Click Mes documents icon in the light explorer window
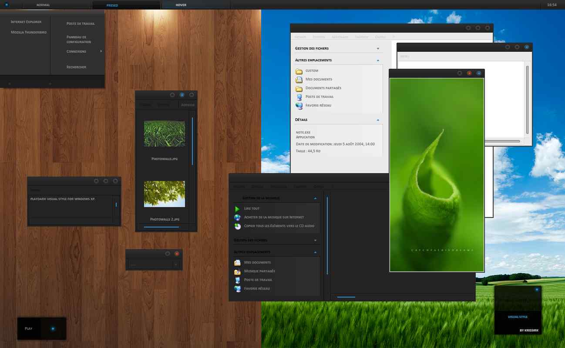565x348 pixels. click(x=299, y=80)
